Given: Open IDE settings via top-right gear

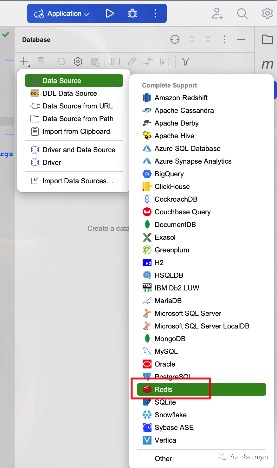Looking at the screenshot, I should [x=267, y=13].
